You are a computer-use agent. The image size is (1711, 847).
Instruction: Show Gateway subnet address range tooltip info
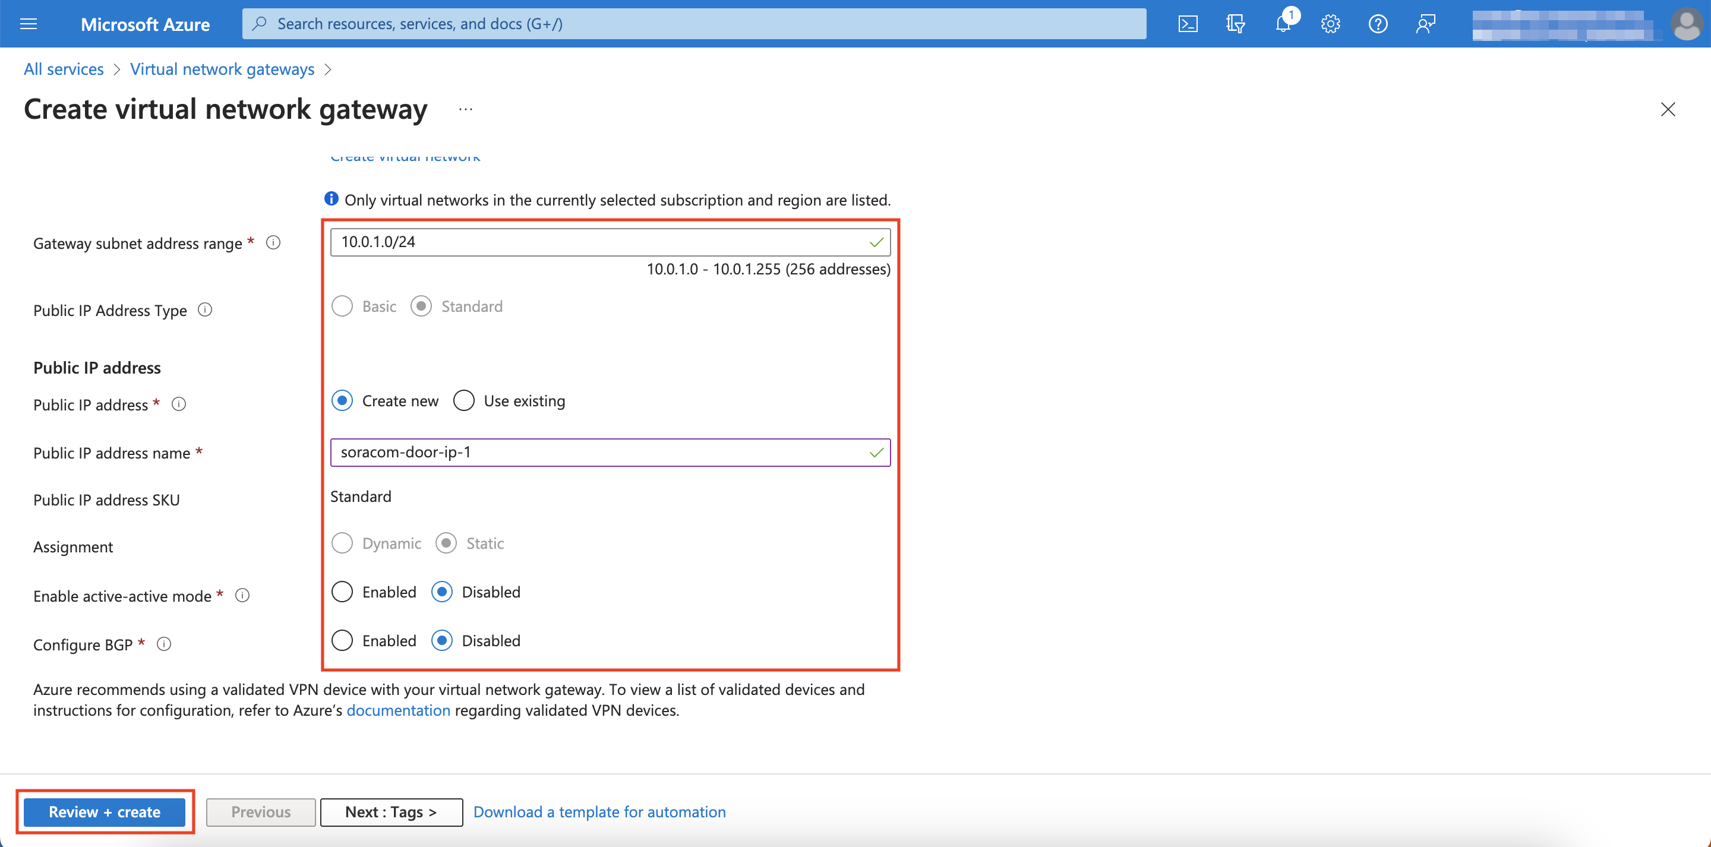pyautogui.click(x=273, y=242)
